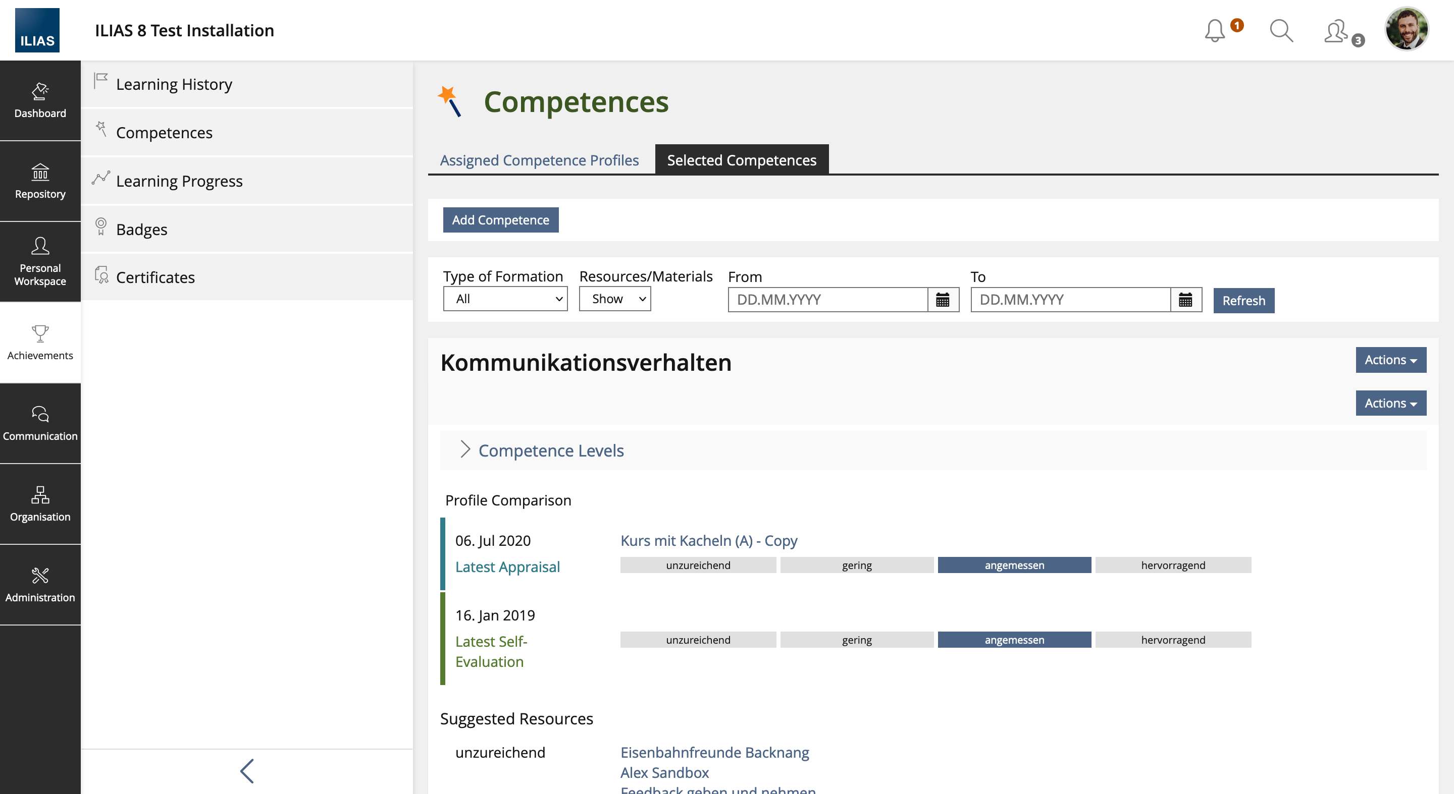Open Kurs mit Kacheln (A) - Copy link
The image size is (1454, 794).
[708, 540]
